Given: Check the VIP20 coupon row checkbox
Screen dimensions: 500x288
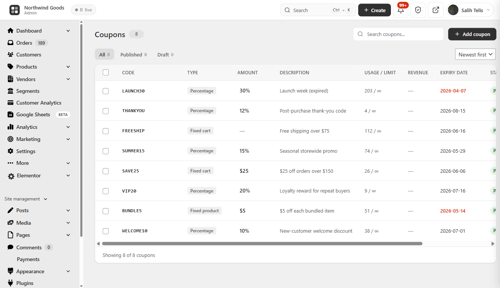Looking at the screenshot, I should [106, 191].
